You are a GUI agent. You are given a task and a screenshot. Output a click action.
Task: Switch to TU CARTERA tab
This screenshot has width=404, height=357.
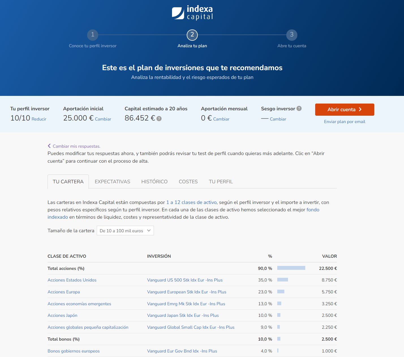(68, 182)
